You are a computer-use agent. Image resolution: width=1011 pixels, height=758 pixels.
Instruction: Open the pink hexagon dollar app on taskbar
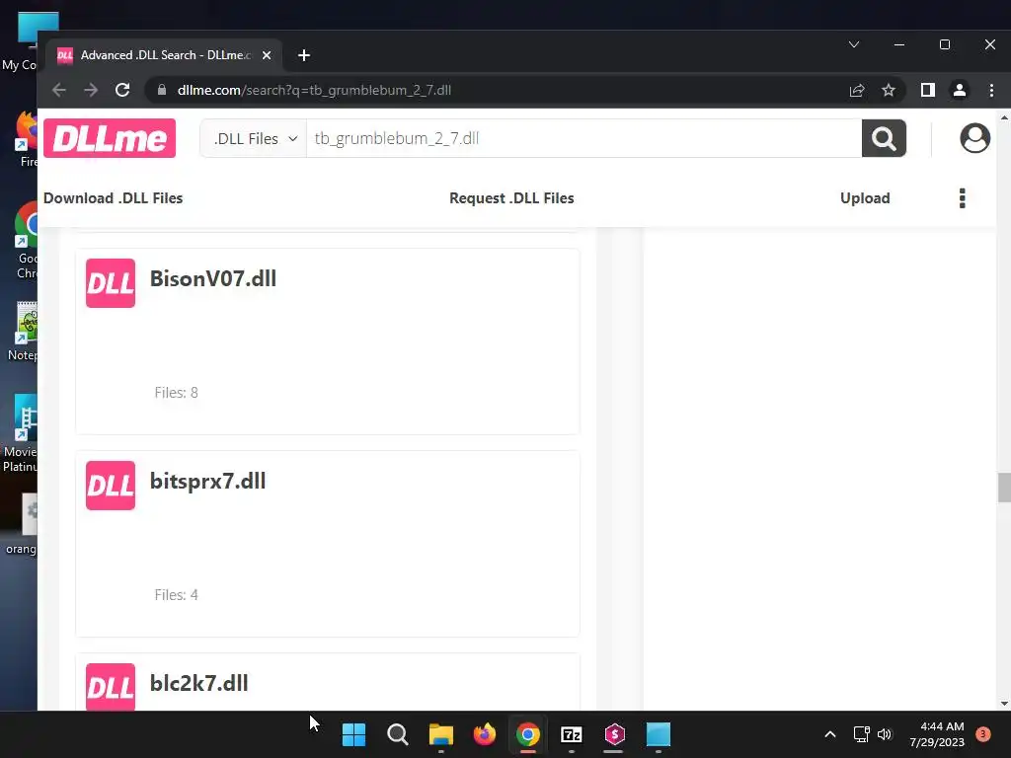click(614, 734)
